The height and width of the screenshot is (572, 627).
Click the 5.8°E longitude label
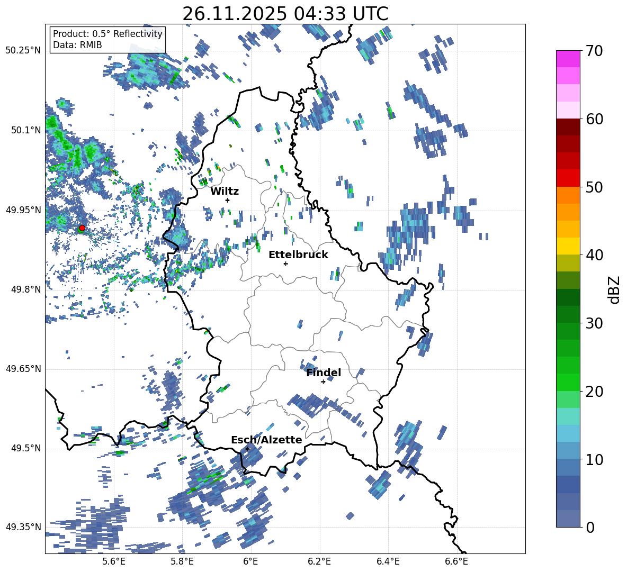[182, 561]
